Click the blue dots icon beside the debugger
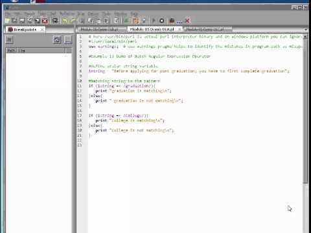 click(179, 21)
